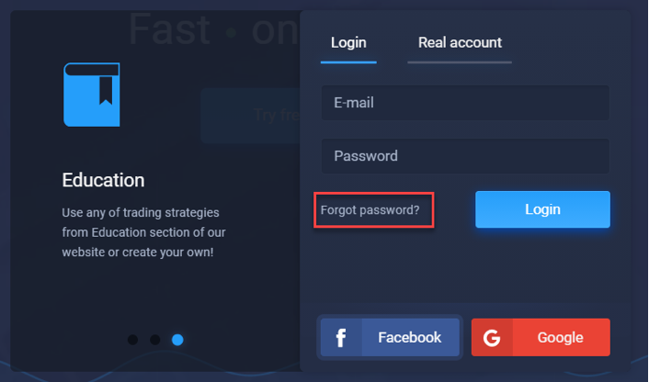This screenshot has height=382, width=649.
Task: Select the first carousel dot
Action: 132,340
